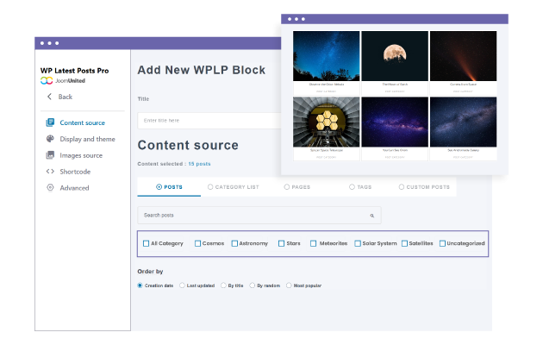Click the Content source sidebar icon
The image size is (543, 345).
(x=51, y=122)
